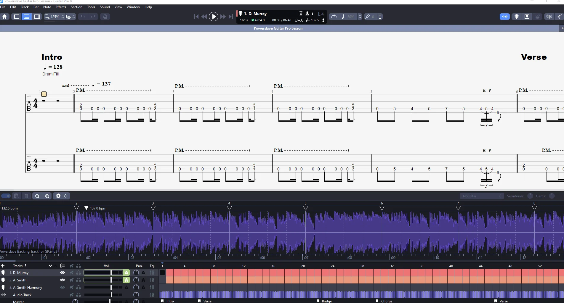Zoom out the audio waveform
This screenshot has width=564, height=303.
pyautogui.click(x=37, y=196)
